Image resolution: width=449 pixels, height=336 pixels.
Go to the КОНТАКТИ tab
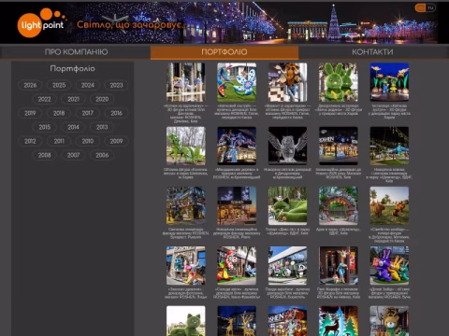pos(372,52)
